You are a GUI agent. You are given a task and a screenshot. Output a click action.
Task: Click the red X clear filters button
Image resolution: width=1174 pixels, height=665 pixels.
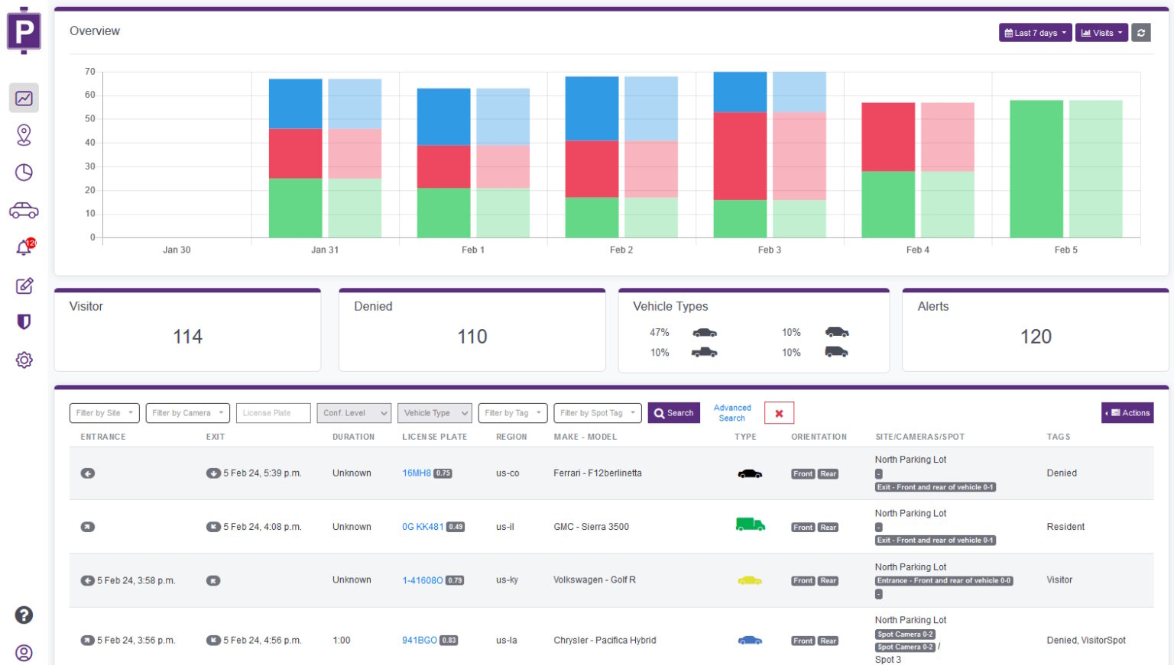779,413
